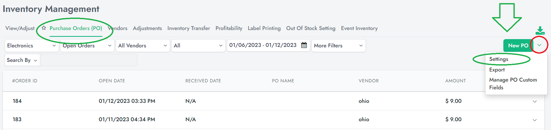
Task: Expand order 183 row chevron
Action: click(x=535, y=120)
